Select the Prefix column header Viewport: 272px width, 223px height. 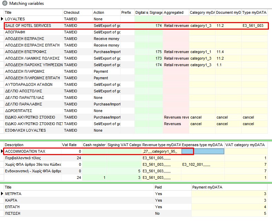coord(128,12)
